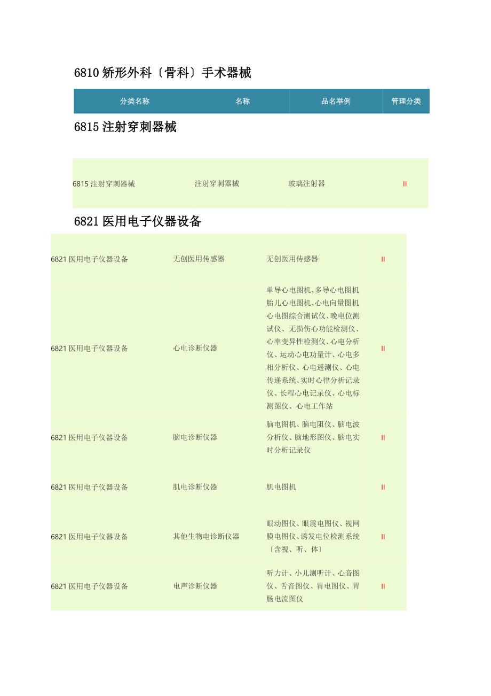The height and width of the screenshot is (696, 491).
Task: Click the large 6815 注射穿刺器械 section heading
Action: [x=125, y=127]
